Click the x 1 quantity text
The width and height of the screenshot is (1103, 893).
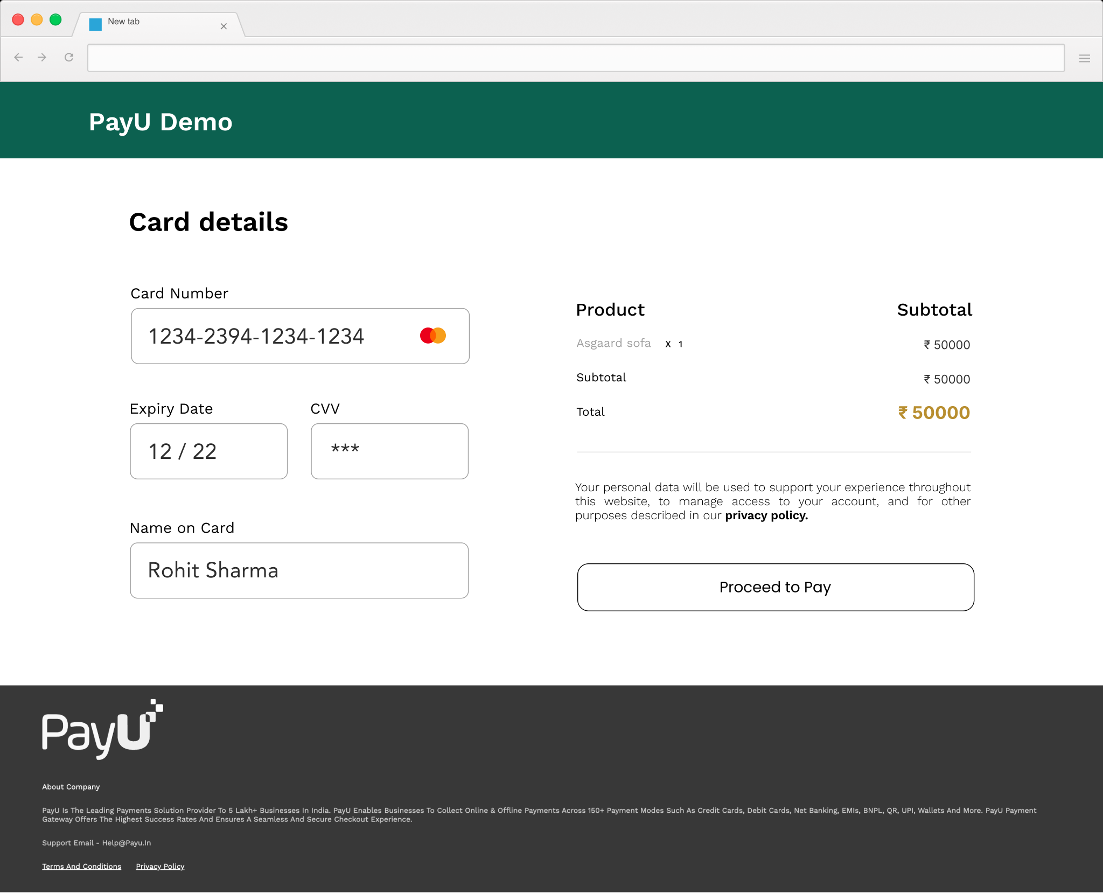point(674,344)
